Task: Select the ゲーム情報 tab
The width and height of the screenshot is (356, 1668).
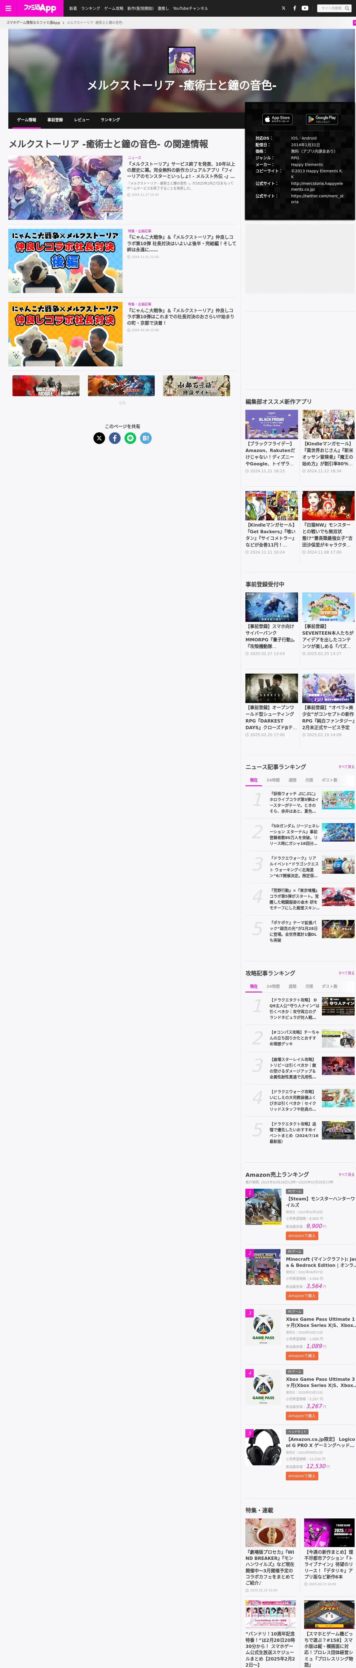Action: coord(27,120)
